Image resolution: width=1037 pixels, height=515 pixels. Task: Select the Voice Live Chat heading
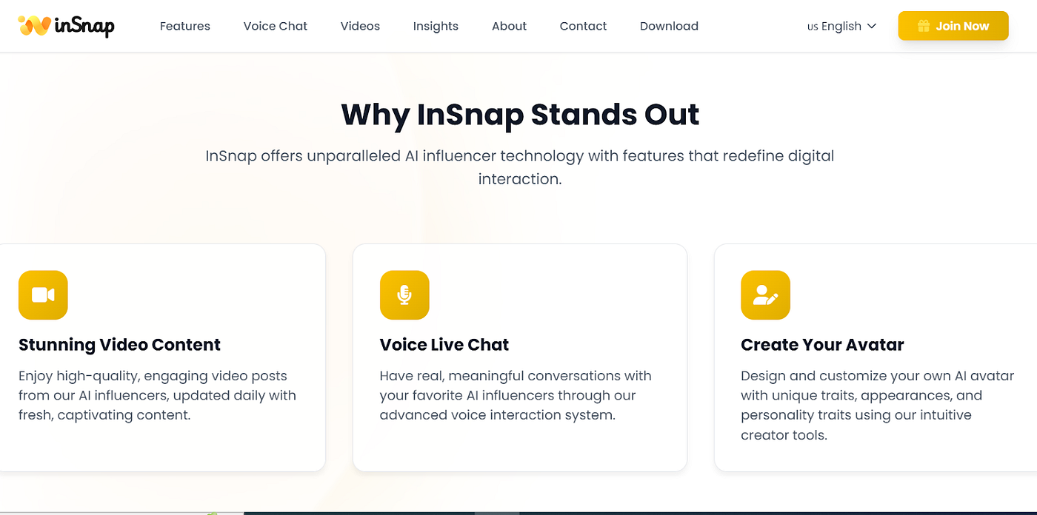coord(444,345)
